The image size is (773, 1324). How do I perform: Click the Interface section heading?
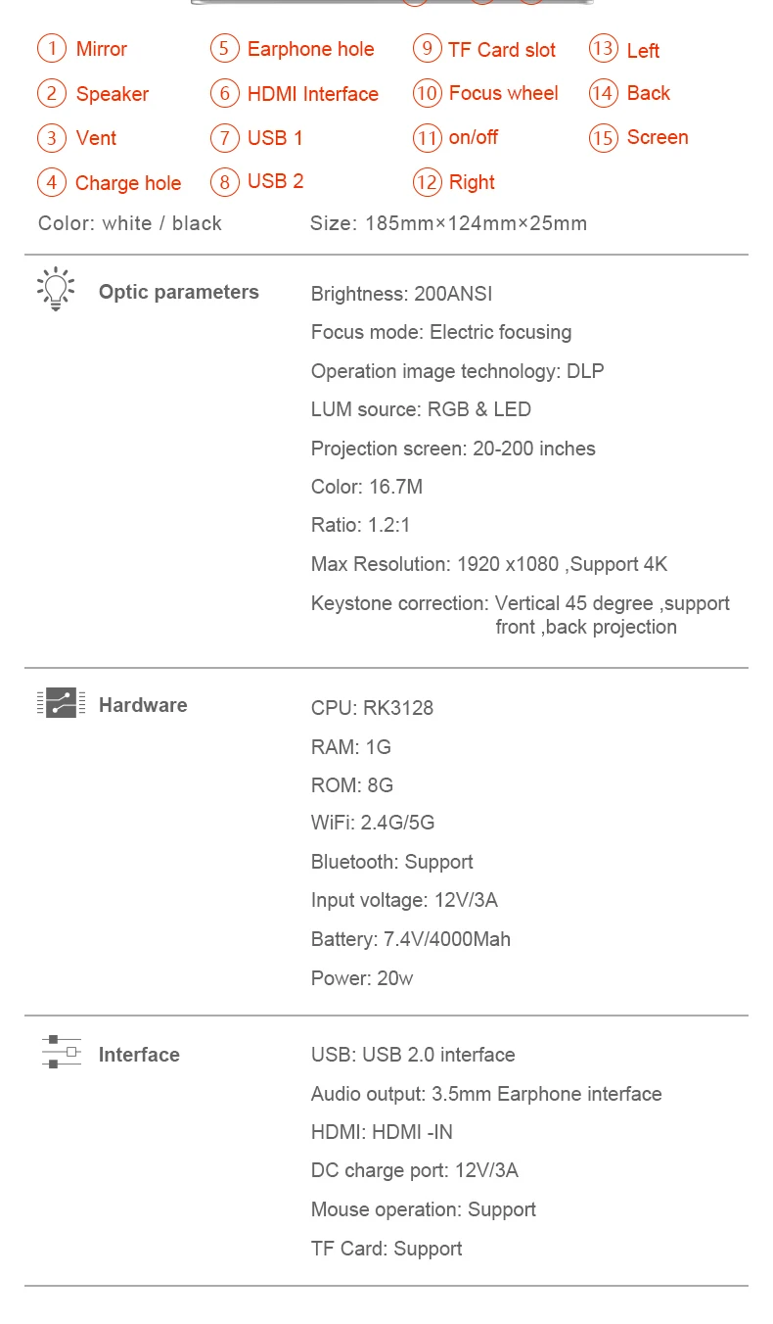coord(139,1055)
